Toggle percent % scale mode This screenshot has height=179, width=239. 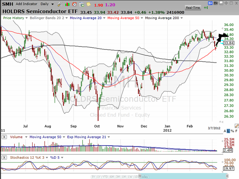[x=232, y=131]
